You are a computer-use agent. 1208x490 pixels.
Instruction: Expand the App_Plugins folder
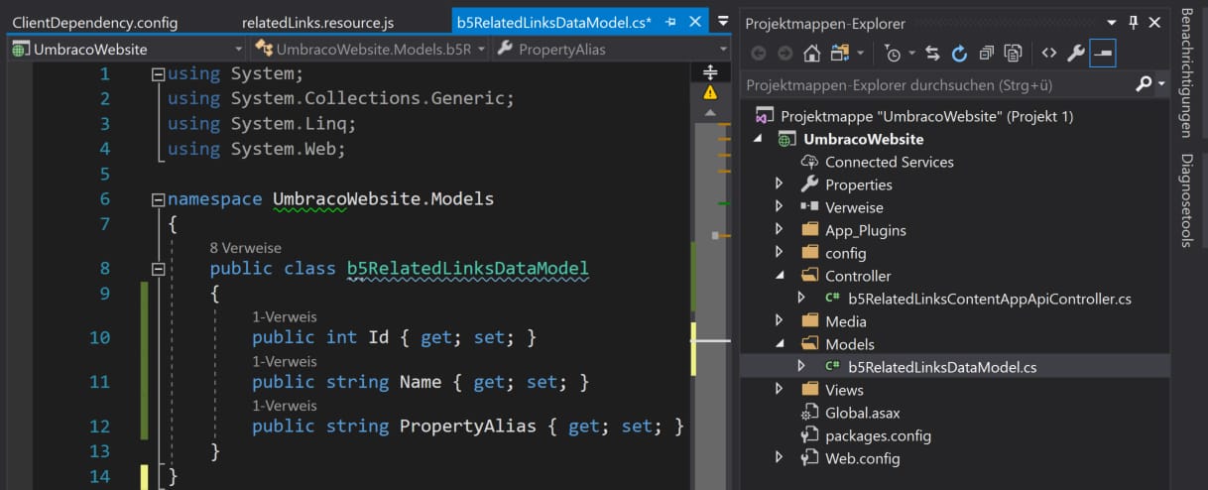pyautogui.click(x=779, y=230)
